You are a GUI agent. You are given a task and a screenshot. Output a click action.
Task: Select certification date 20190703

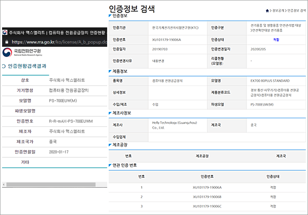tap(160, 49)
